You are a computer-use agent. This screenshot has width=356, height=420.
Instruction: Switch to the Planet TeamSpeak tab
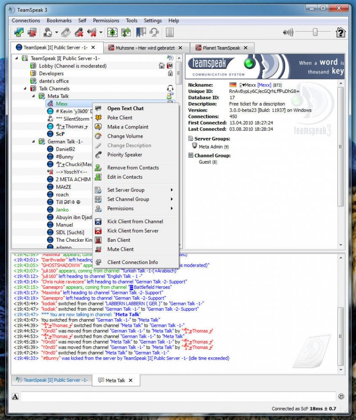point(222,48)
